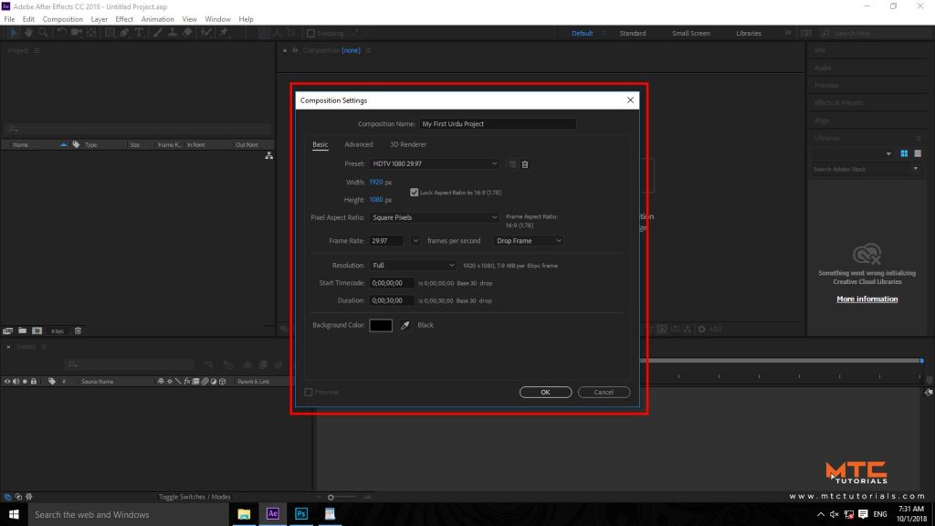Screen dimensions: 935x526
Task: Create a new folder in Project panel
Action: [22, 331]
